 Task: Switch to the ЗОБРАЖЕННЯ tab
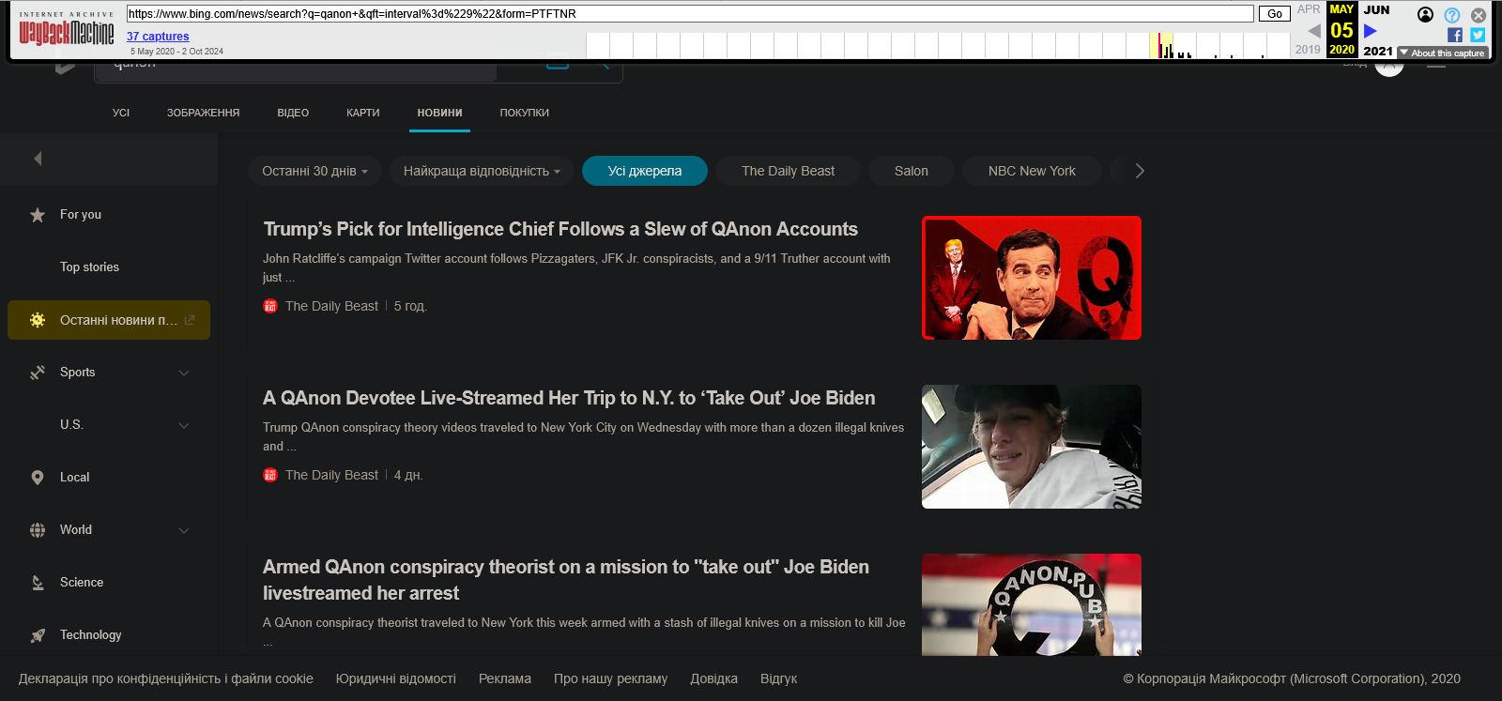[203, 113]
